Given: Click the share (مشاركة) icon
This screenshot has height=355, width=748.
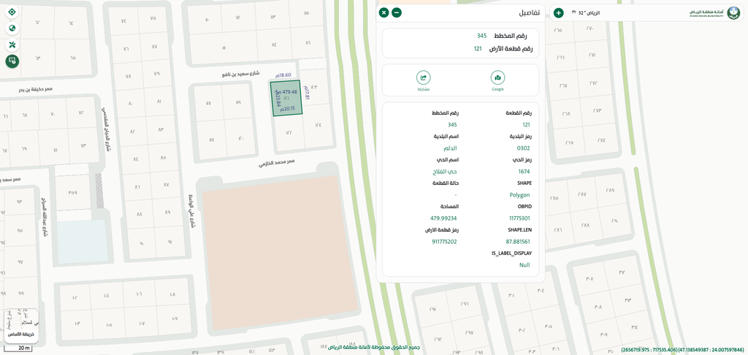Looking at the screenshot, I should [x=424, y=78].
